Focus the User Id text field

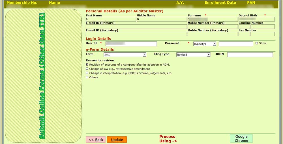131,44
